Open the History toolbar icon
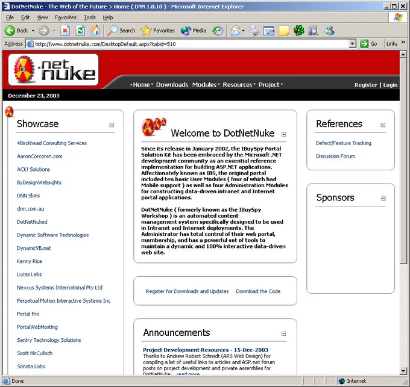Viewport: 410px width, 387px height. [x=218, y=31]
